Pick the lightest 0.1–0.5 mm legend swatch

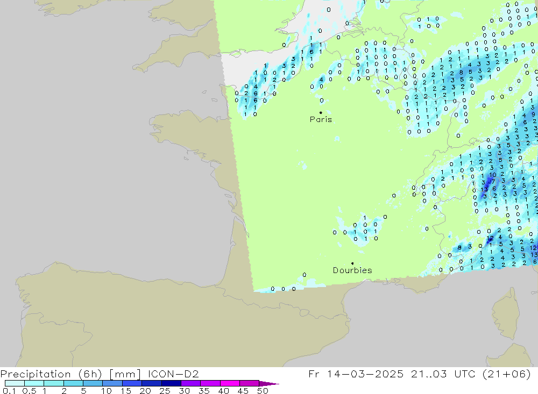15,383
